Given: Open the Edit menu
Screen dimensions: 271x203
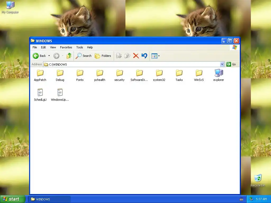Looking at the screenshot, I should pyautogui.click(x=43, y=47).
